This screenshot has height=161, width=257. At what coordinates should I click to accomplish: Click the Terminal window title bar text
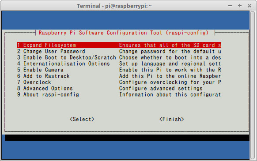[114, 6]
